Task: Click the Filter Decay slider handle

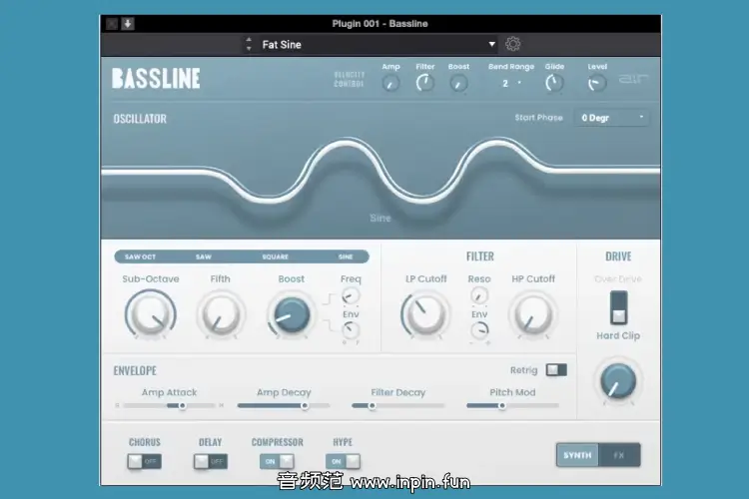Action: (x=372, y=406)
